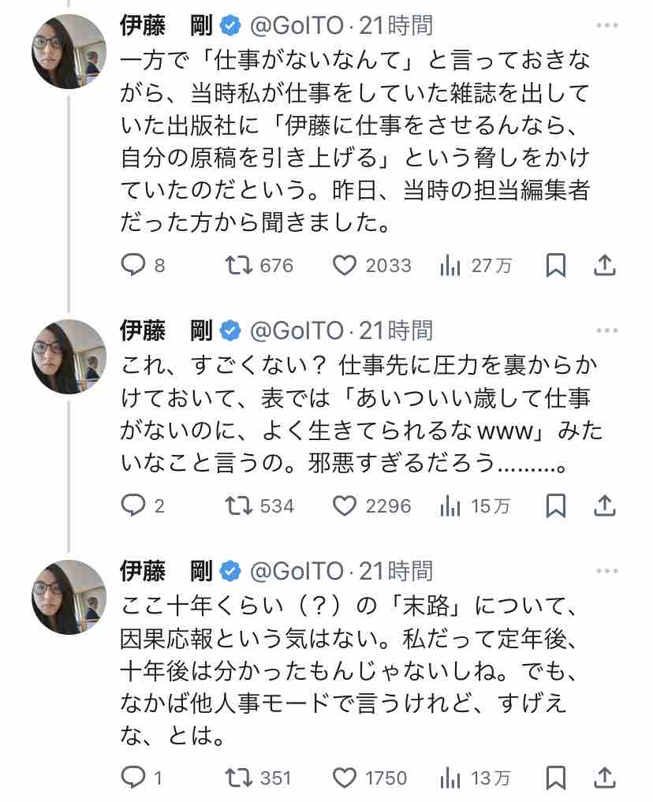View analytics showing 27万 views
Image resolution: width=653 pixels, height=802 pixels.
476,266
